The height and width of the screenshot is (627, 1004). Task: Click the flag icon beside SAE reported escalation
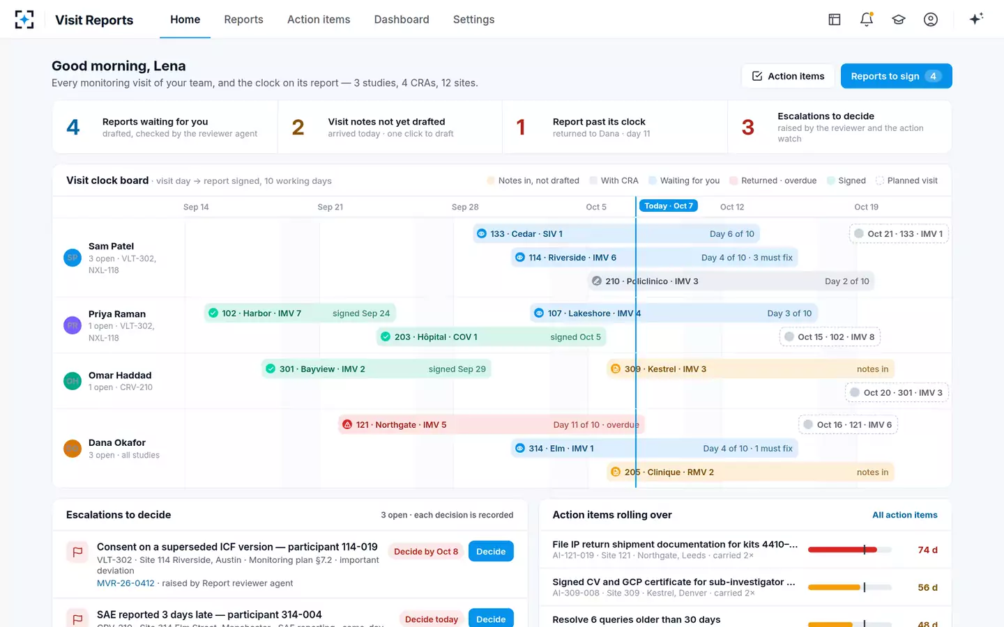77,619
